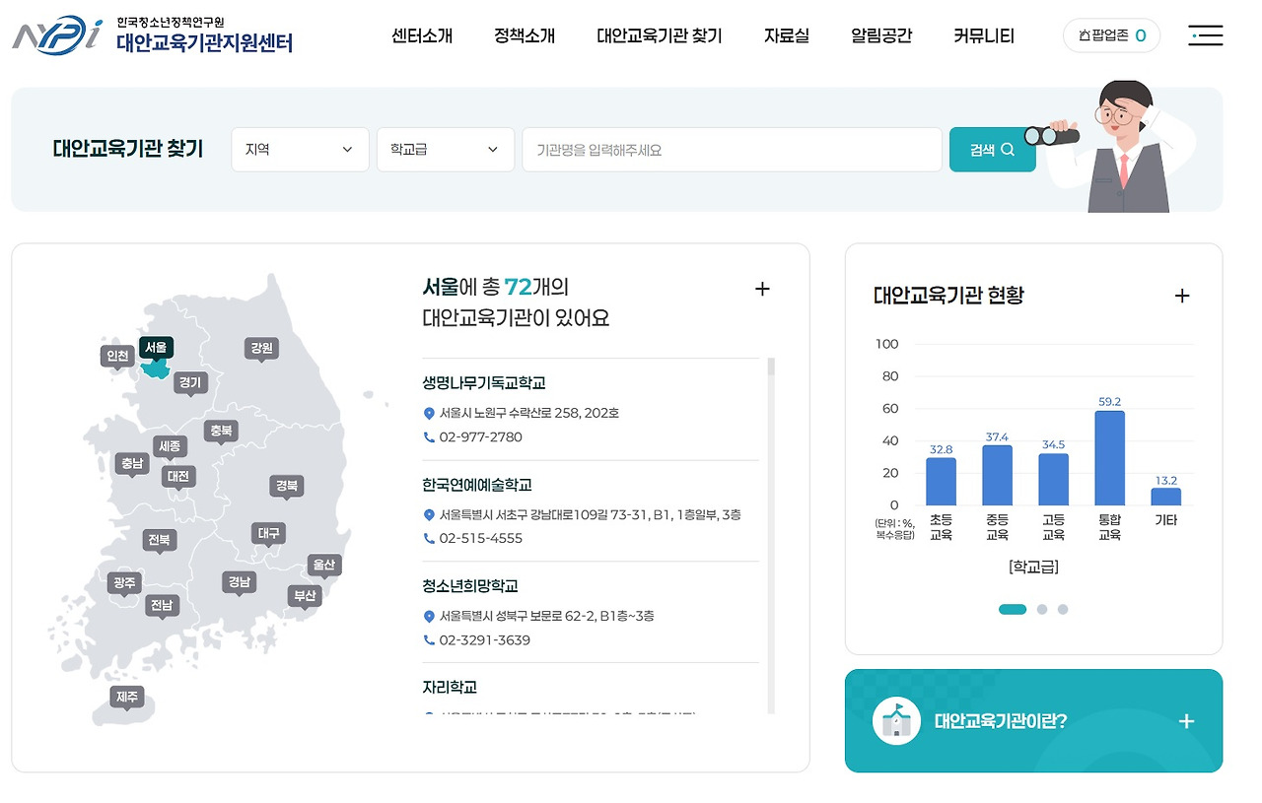
Task: Select 울산 marker on the map
Action: pyautogui.click(x=323, y=566)
